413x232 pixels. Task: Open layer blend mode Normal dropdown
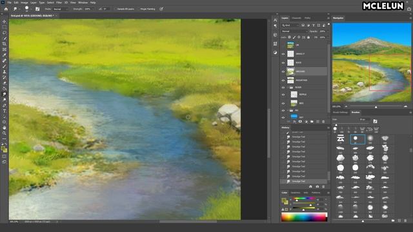coord(294,32)
